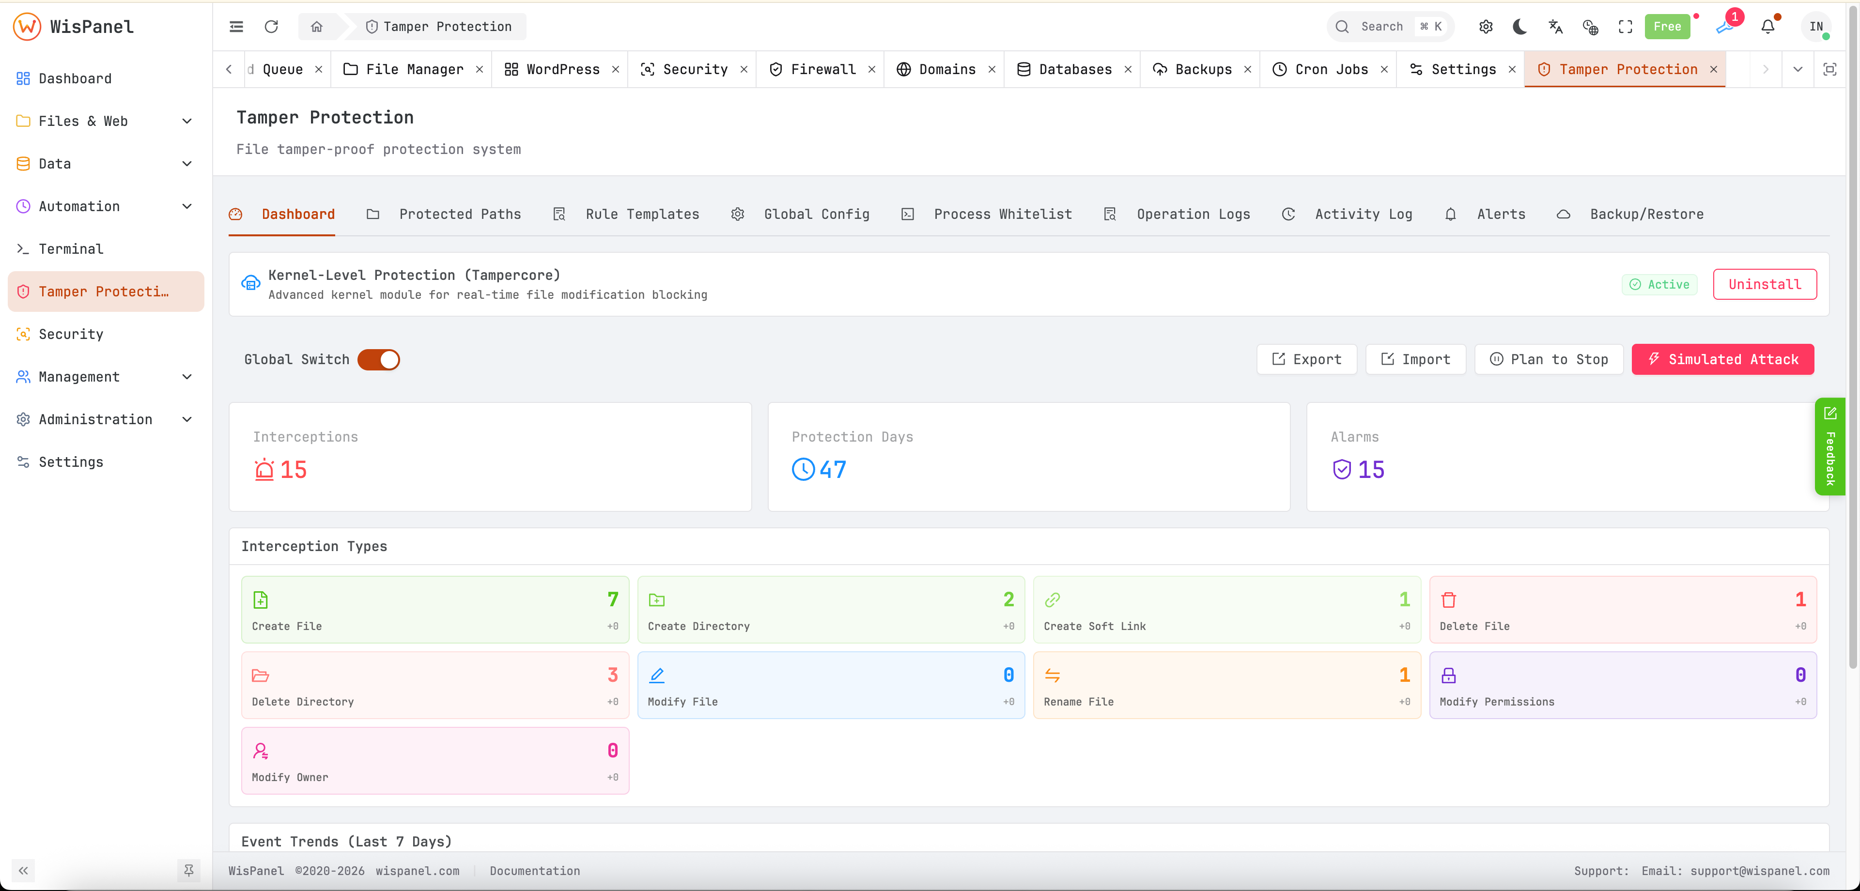Turn off the Global Switch toggle
1860x891 pixels.
point(378,360)
